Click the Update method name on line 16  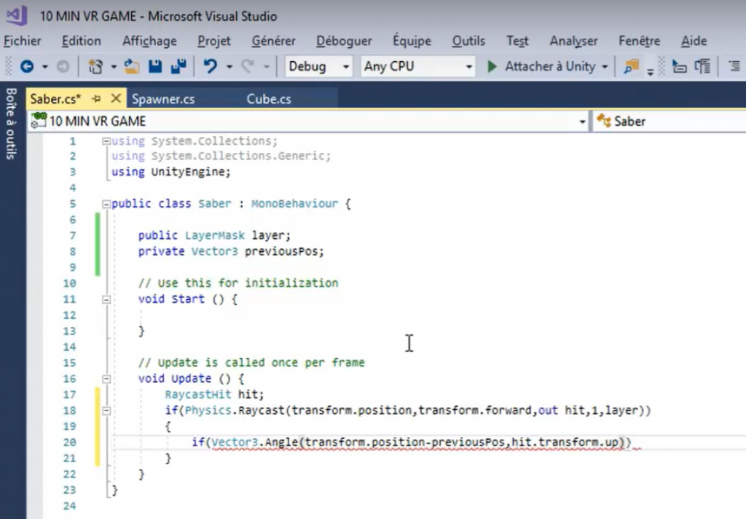tap(192, 379)
